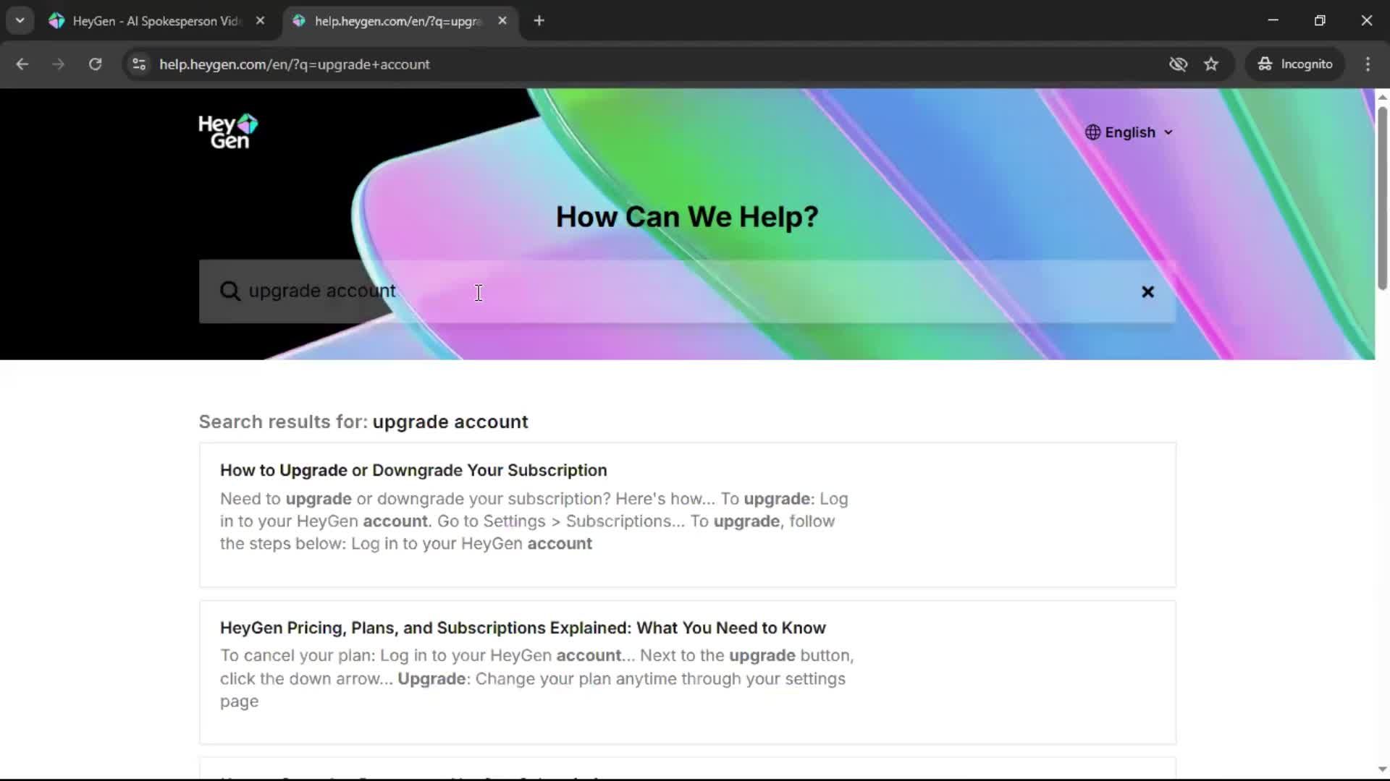This screenshot has width=1390, height=781.
Task: Open site information icon in address bar
Action: point(139,64)
